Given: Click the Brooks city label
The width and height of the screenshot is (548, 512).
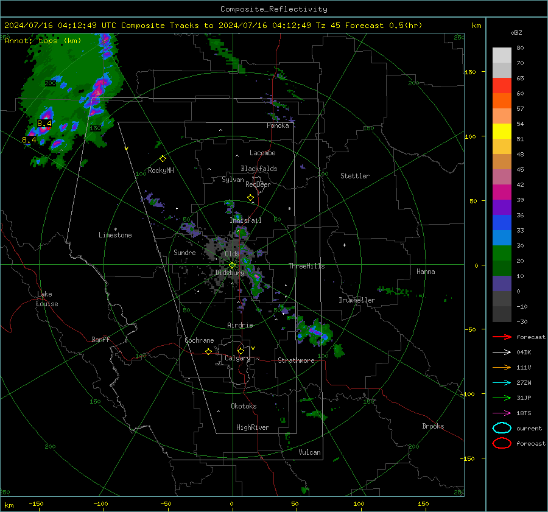Looking at the screenshot, I should tap(433, 426).
